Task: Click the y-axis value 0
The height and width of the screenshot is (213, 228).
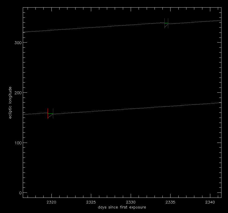Action: [20, 193]
